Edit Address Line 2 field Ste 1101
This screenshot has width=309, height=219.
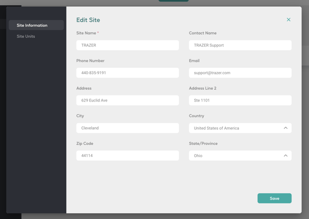click(240, 100)
